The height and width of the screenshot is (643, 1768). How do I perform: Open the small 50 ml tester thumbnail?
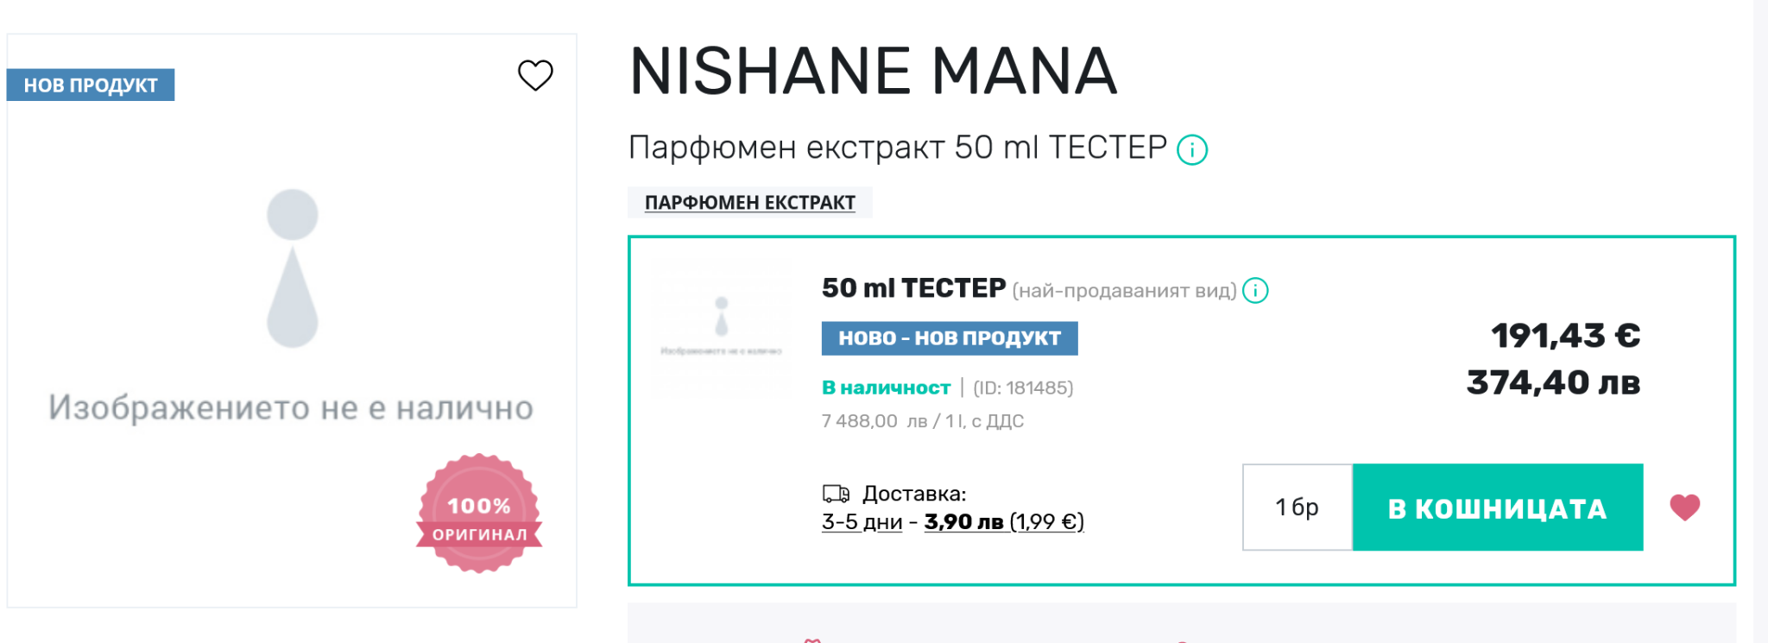[721, 329]
